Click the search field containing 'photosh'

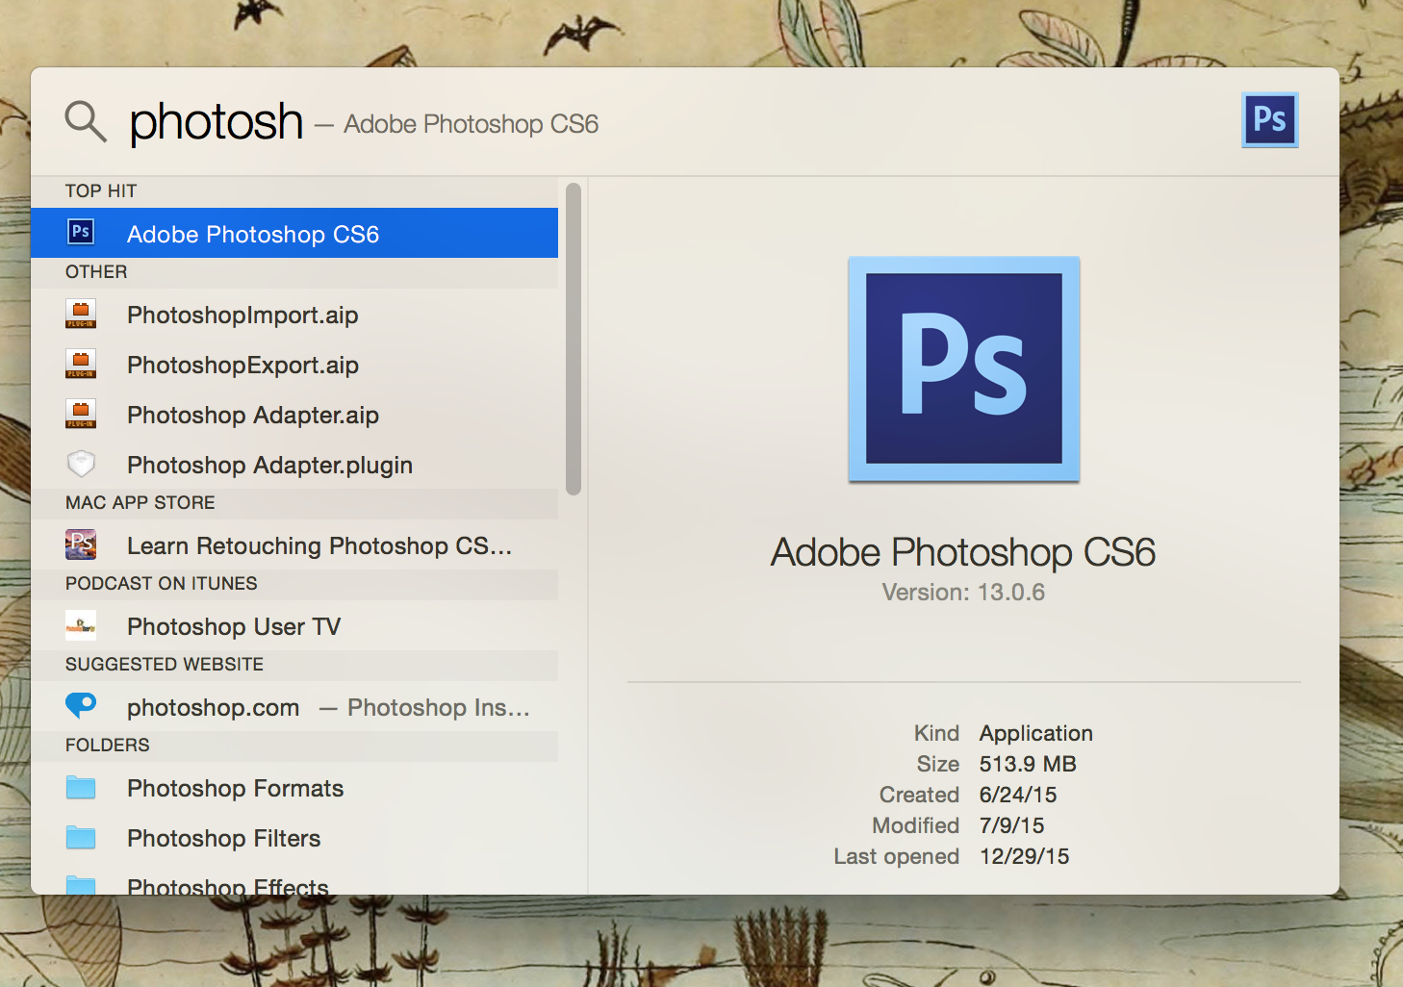pyautogui.click(x=217, y=122)
